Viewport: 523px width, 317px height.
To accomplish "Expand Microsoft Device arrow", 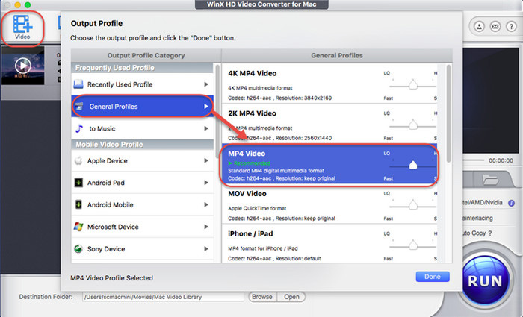I will pos(206,227).
